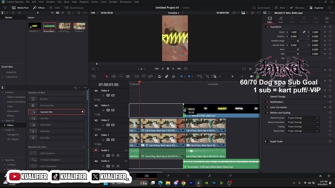Go to Project Manager home icon
The height and width of the screenshot is (188, 335).
pos(320,176)
